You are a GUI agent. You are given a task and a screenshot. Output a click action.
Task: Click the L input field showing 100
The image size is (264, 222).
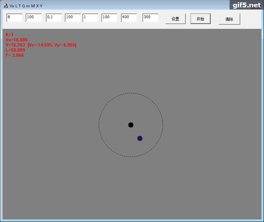click(x=34, y=18)
